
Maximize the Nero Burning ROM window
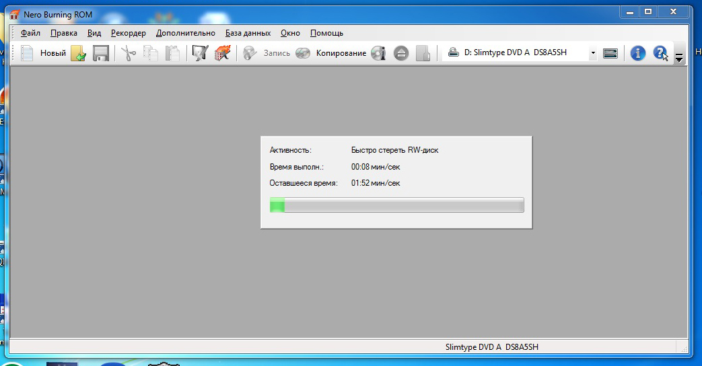tap(648, 12)
